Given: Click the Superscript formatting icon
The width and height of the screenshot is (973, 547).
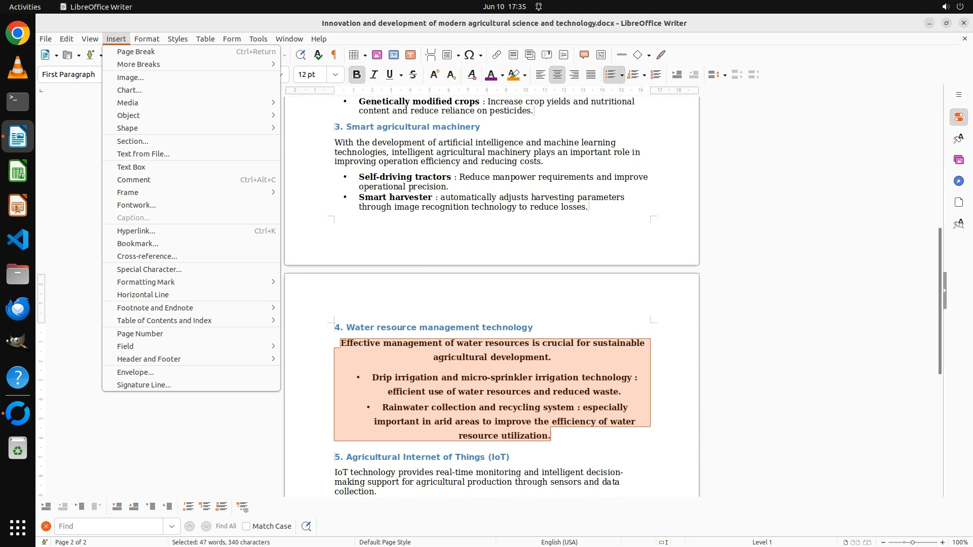Looking at the screenshot, I should (434, 75).
